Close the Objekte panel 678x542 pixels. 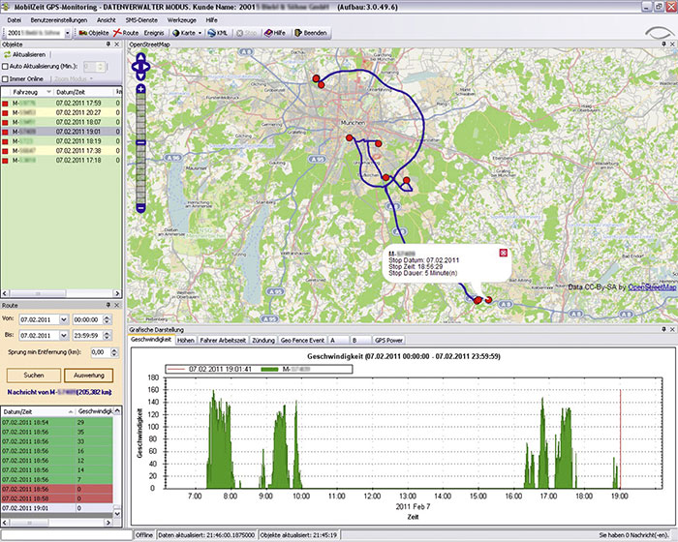[x=117, y=45]
